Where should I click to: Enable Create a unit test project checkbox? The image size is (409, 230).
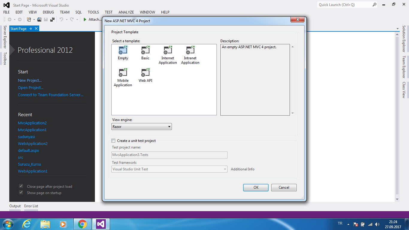(113, 140)
